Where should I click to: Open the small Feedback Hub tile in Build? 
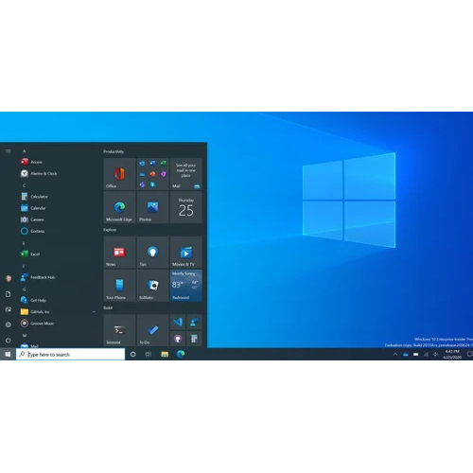[194, 322]
